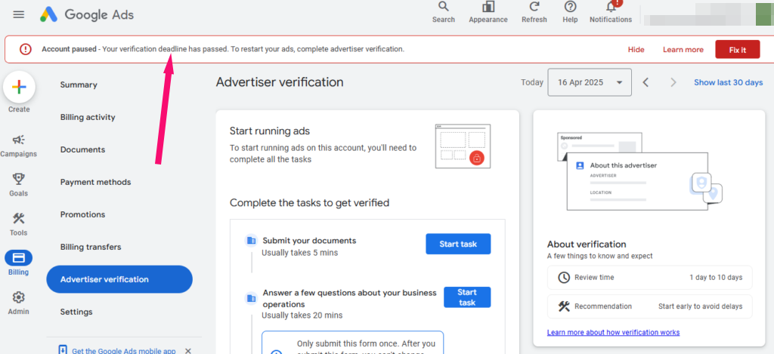Image resolution: width=774 pixels, height=354 pixels.
Task: Click the locked ads illustration
Action: (x=463, y=146)
